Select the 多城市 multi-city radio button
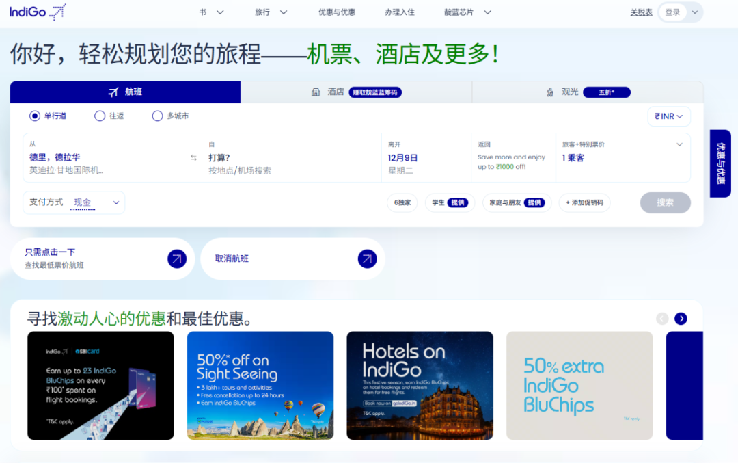738x463 pixels. point(158,116)
